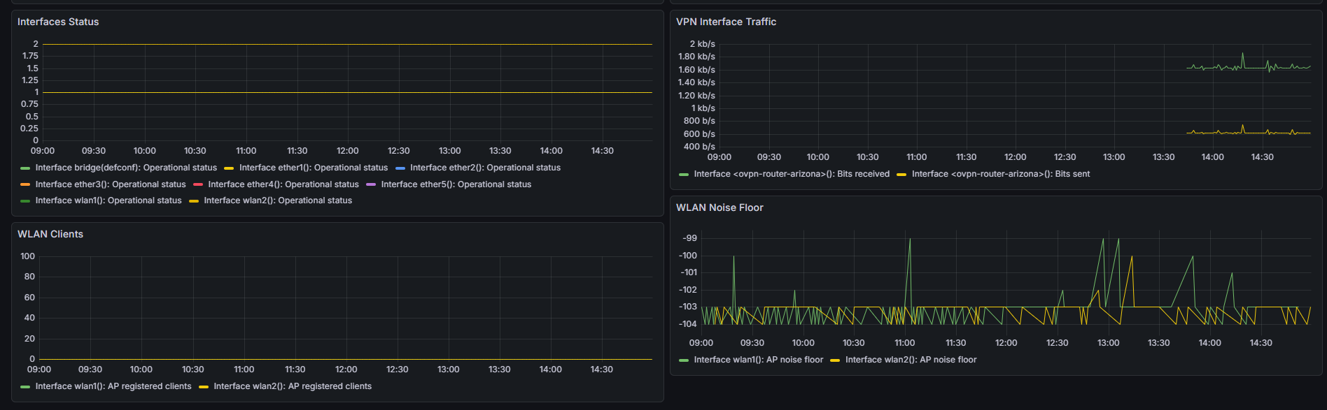Isolate ovpn-router-arizona Bits received series
The width and height of the screenshot is (1327, 410).
tap(792, 174)
